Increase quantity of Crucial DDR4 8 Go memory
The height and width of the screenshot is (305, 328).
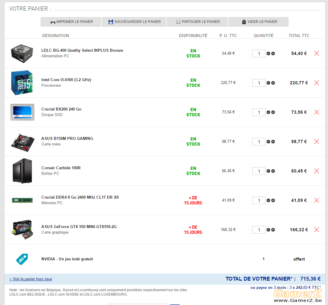tap(273, 200)
